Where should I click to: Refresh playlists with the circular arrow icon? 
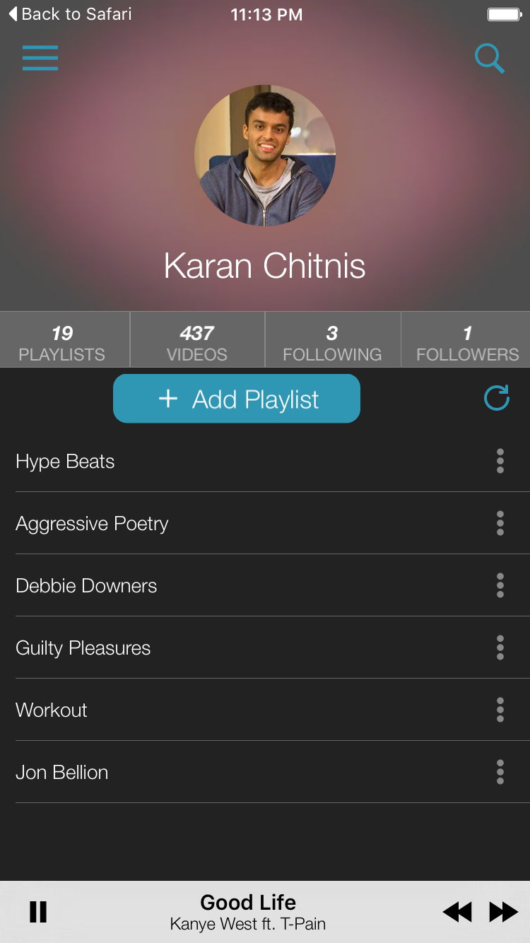pyautogui.click(x=497, y=398)
